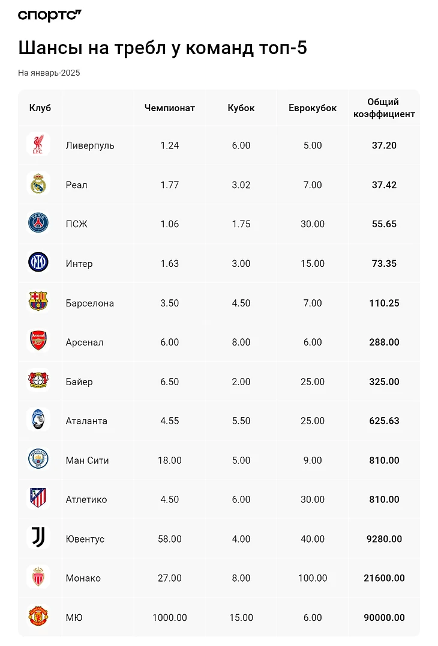Click the Barcelona crest icon
Image resolution: width=438 pixels, height=646 pixels.
(38, 302)
